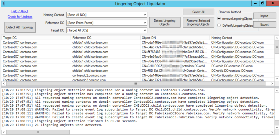Select row with Object DN CN=34ab7321 and Reference DC childdc1
The image size is (279, 135).
(138, 47)
